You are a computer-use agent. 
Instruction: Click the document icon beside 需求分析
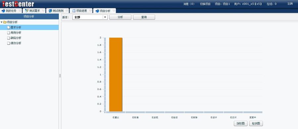click(x=9, y=27)
